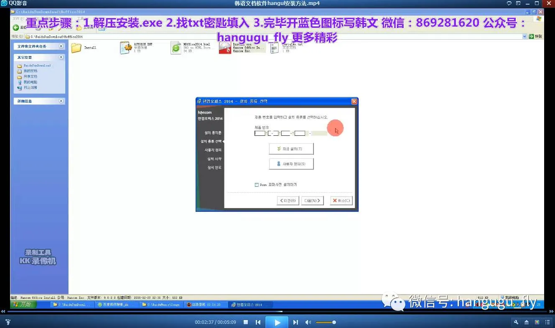Open 我的电脑 in sidebar
555x328 pixels.
coord(30,82)
